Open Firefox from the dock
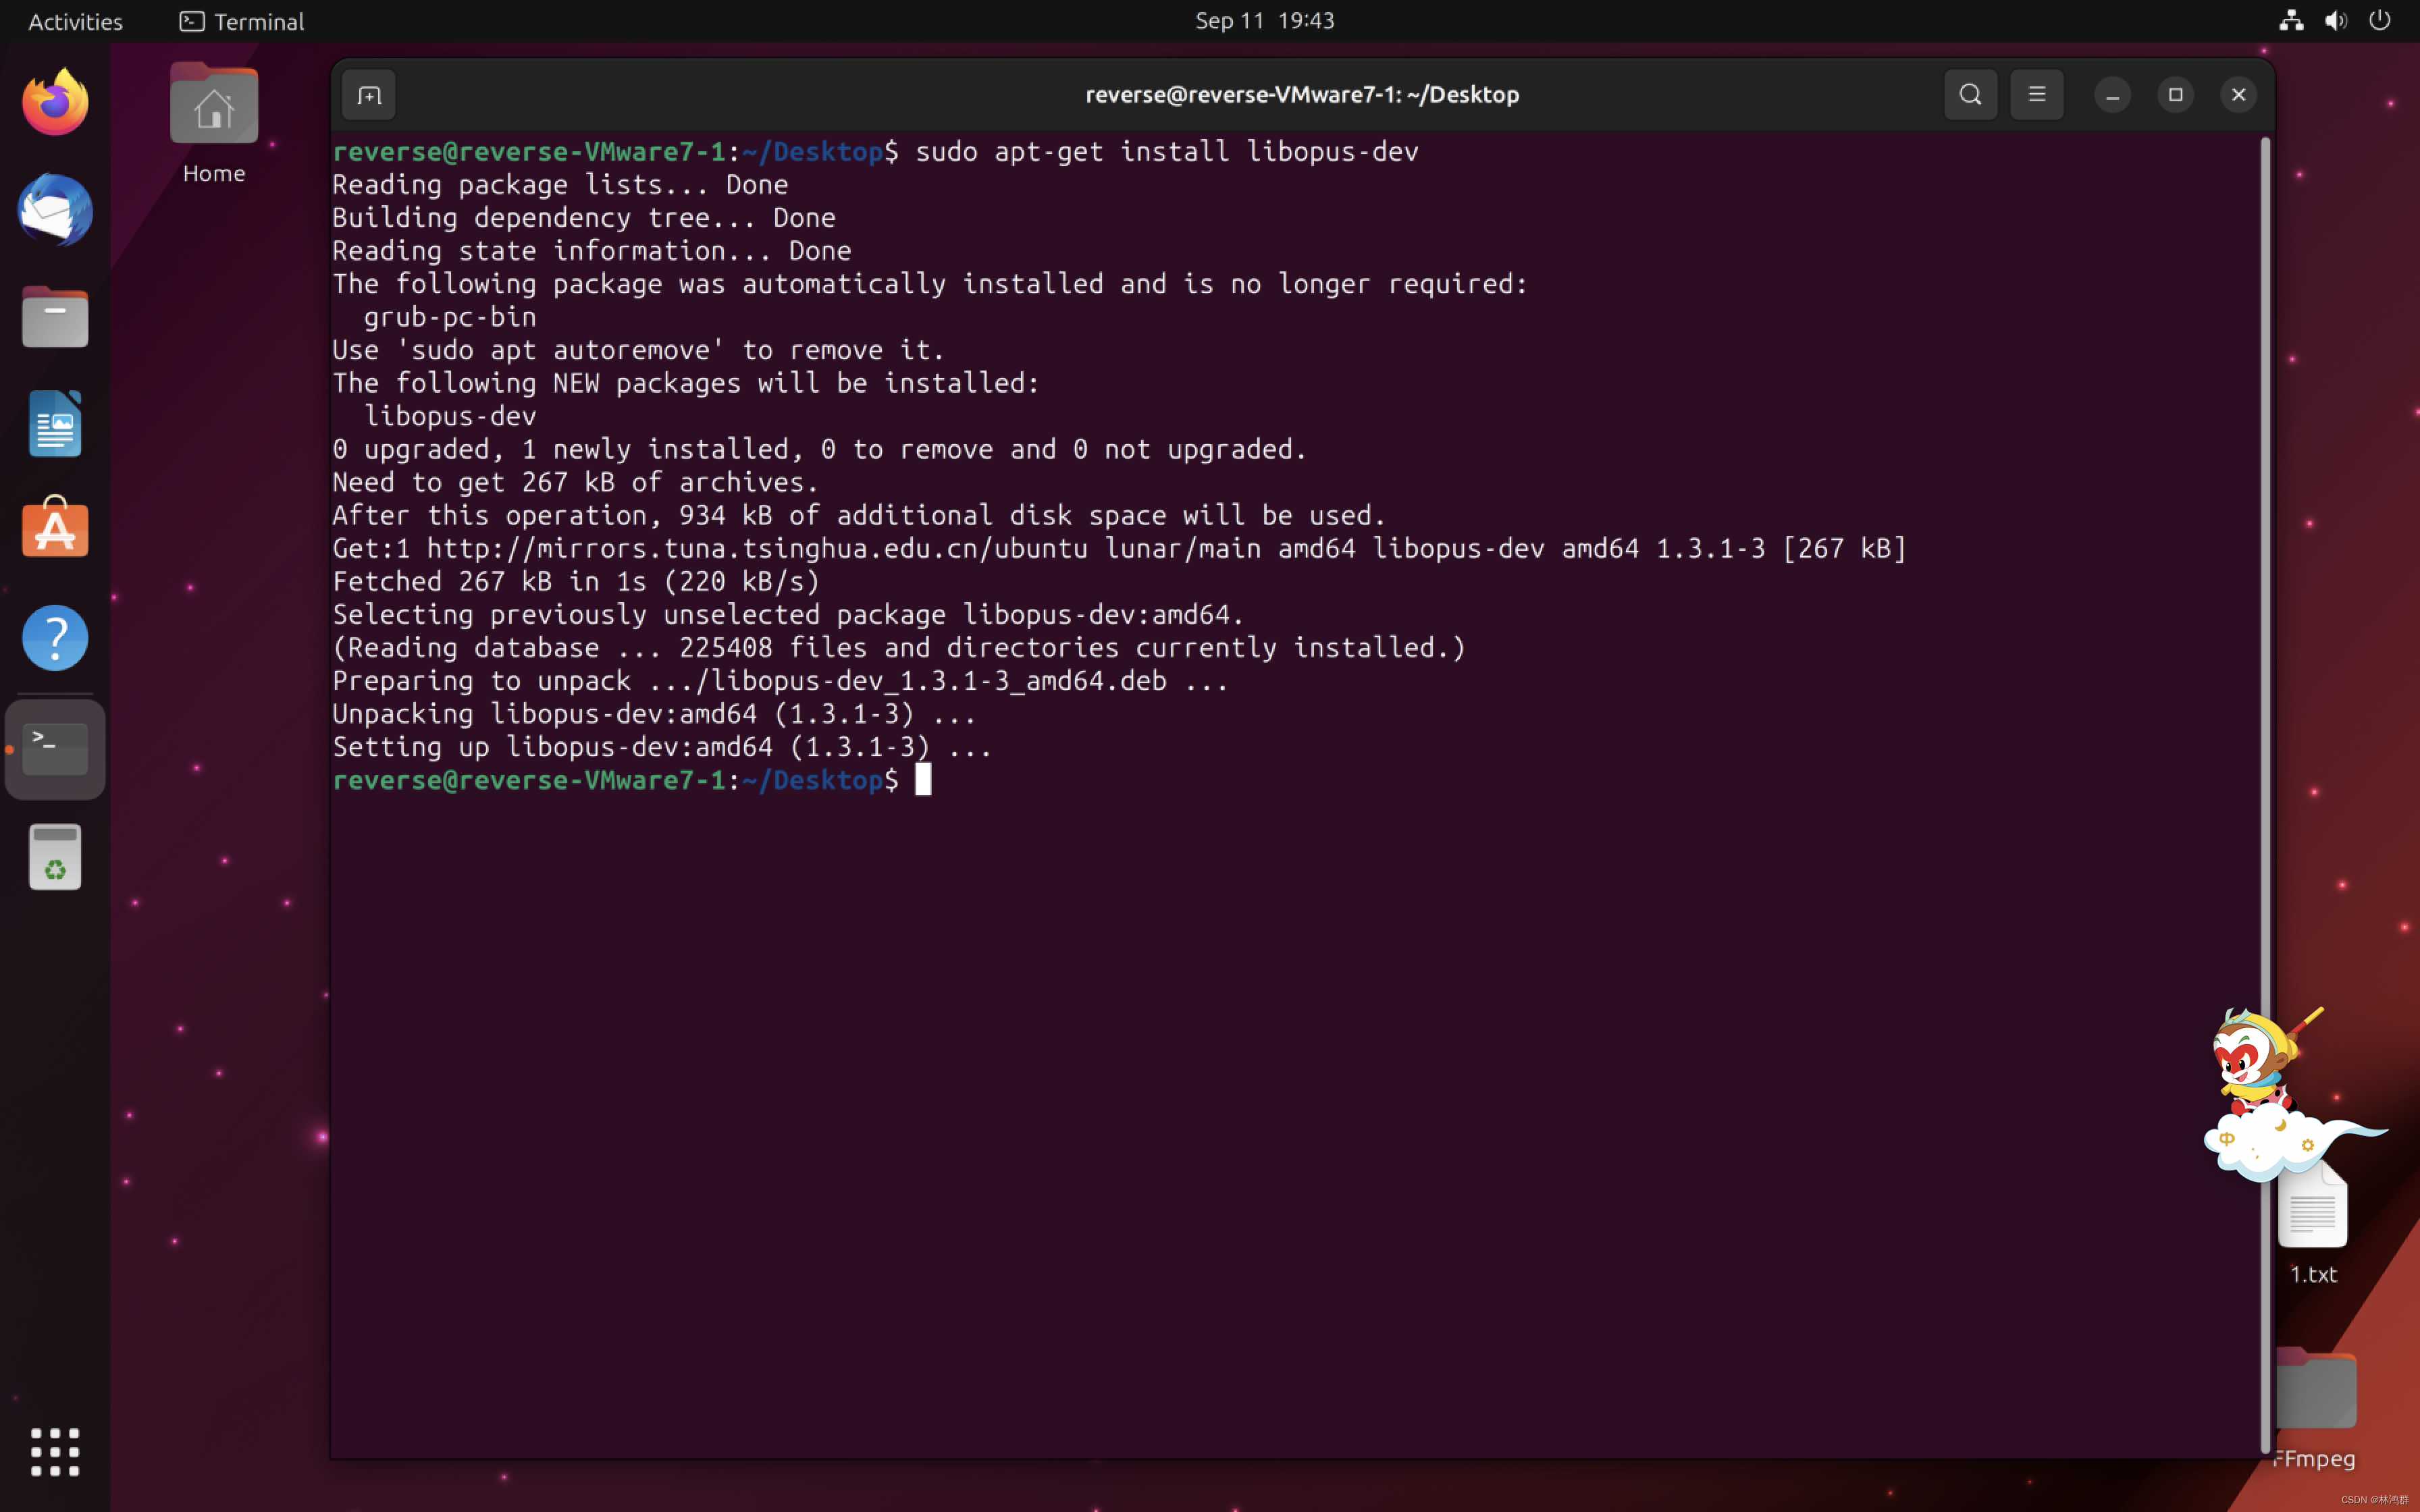The image size is (2420, 1512). [x=55, y=103]
